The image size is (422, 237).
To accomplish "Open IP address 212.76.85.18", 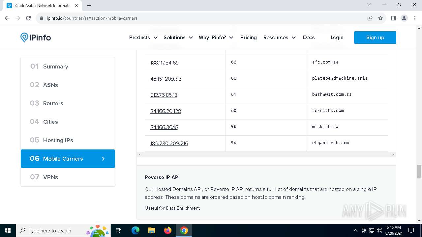I will (x=164, y=95).
